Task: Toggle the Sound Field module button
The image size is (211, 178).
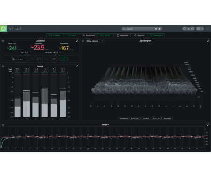Action: point(89,35)
